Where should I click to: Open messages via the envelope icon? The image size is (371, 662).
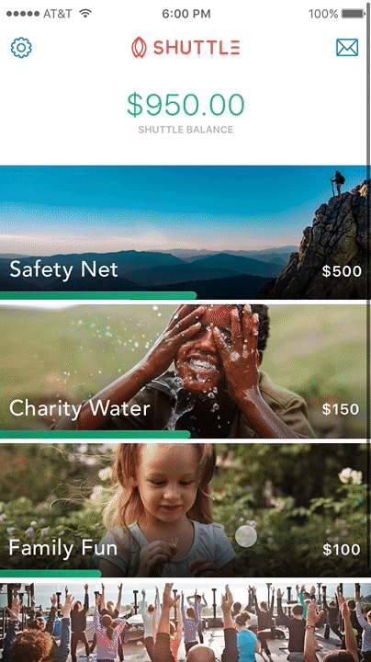point(347,47)
